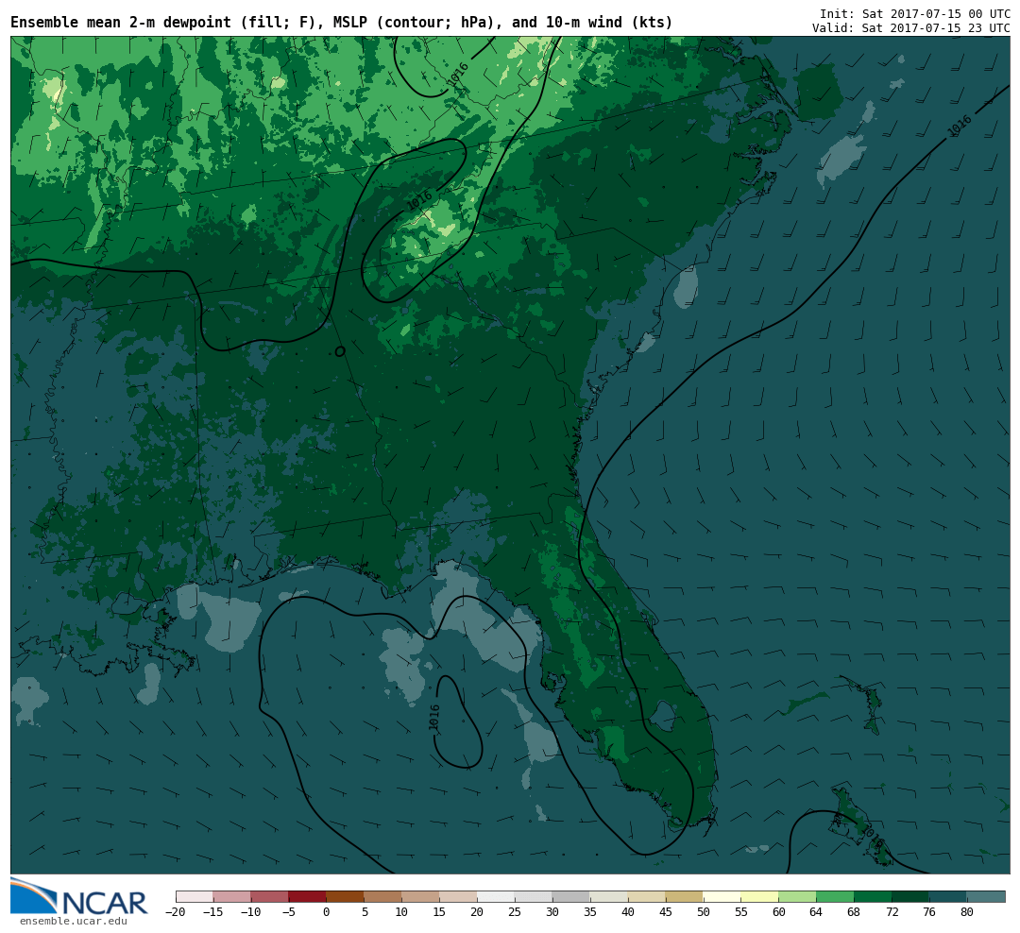Click the 64 colorbar tick label
The image size is (1020, 933).
[816, 912]
